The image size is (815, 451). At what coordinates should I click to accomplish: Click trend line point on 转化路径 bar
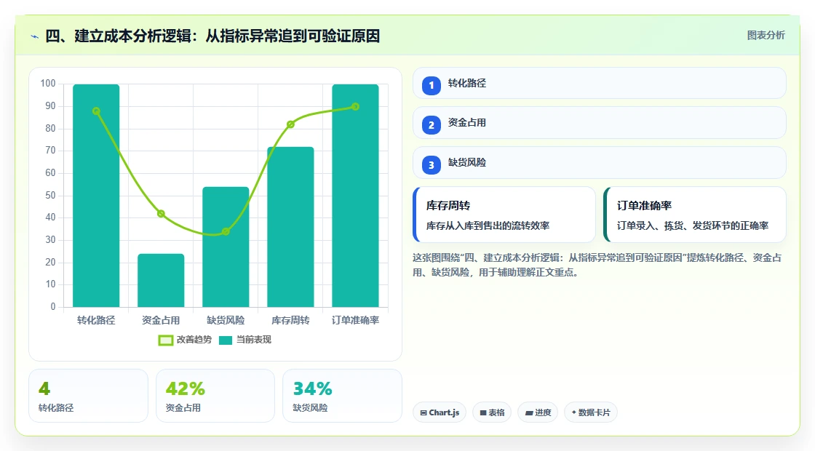[96, 111]
